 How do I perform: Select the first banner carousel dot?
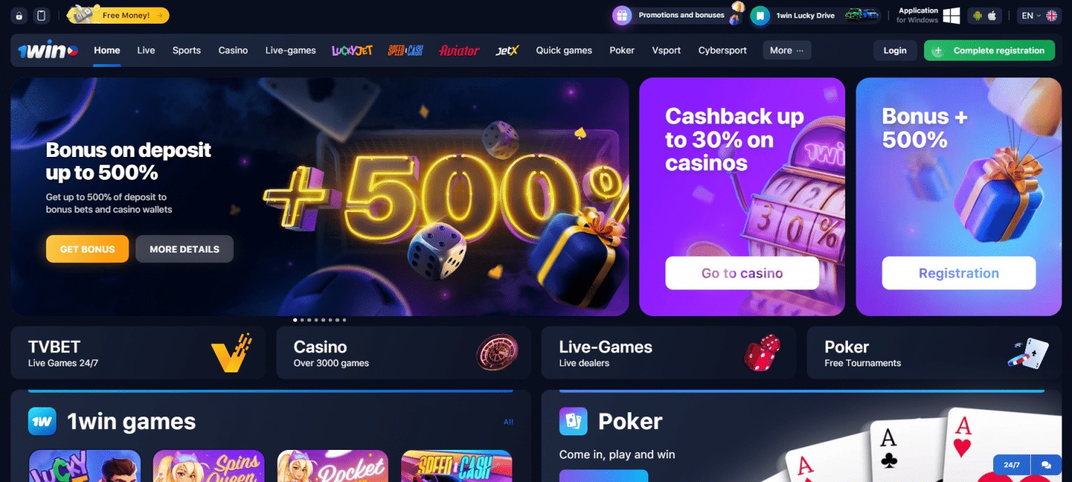(x=295, y=320)
